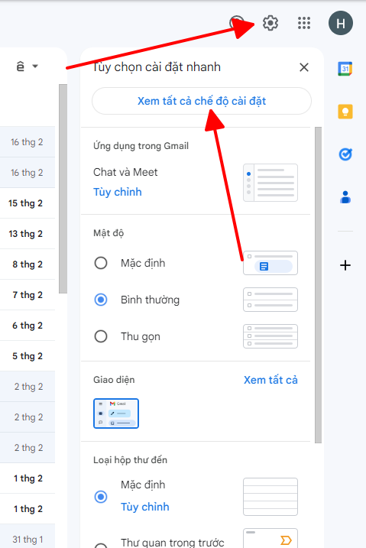Select the current Gmail theme thumbnail
Image resolution: width=366 pixels, height=548 pixels.
point(116,413)
